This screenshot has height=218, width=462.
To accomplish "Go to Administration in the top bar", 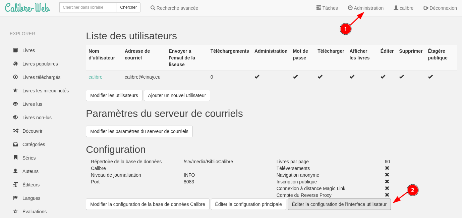I will [x=365, y=8].
